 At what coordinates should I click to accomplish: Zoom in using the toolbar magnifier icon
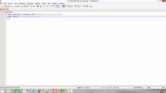(x=44, y=6)
